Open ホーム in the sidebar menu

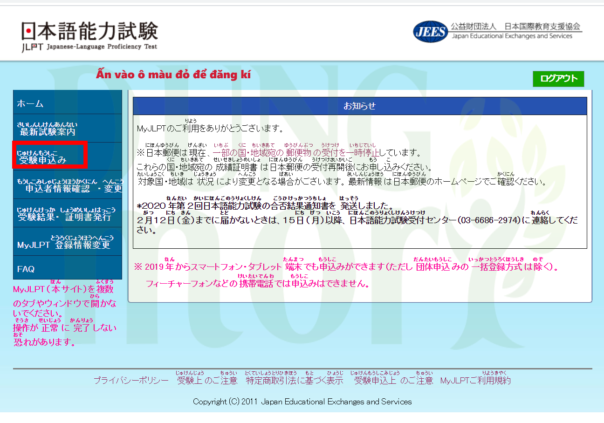tap(68, 103)
